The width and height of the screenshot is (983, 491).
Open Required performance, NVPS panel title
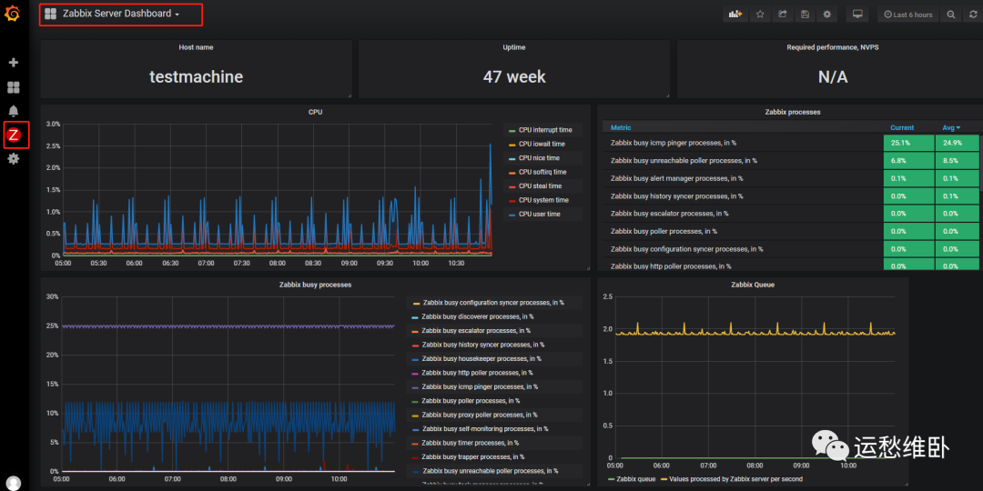pos(833,47)
